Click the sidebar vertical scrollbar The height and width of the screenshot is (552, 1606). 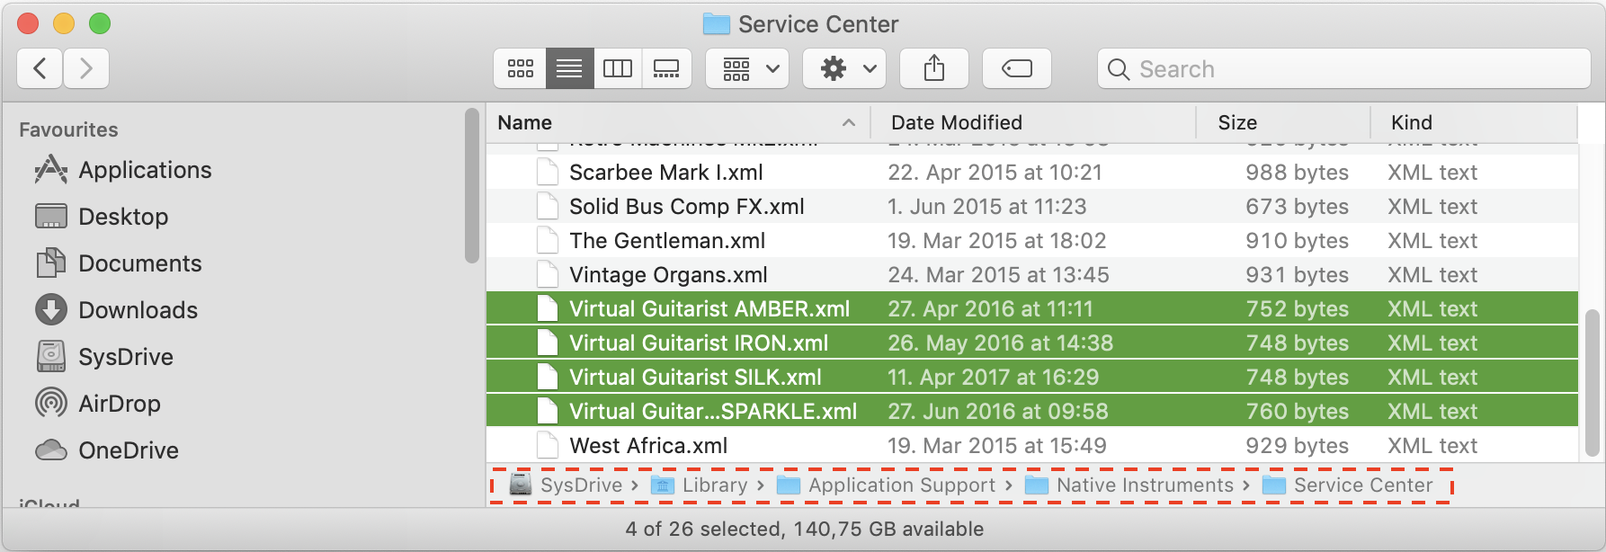click(x=472, y=186)
